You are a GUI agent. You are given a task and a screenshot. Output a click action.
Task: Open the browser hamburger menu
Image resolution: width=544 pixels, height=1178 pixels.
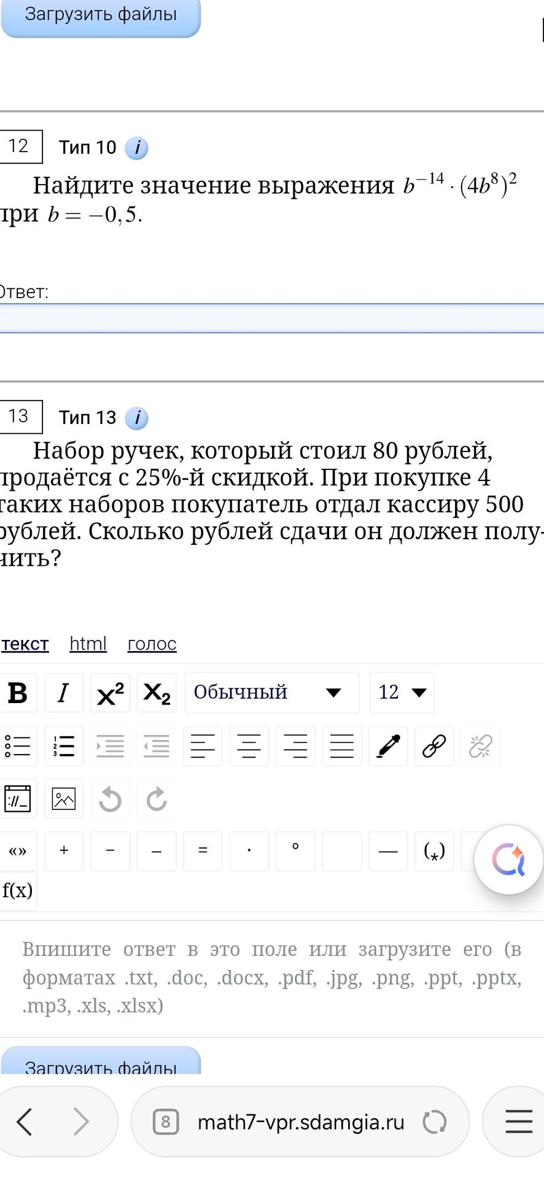click(x=519, y=1122)
